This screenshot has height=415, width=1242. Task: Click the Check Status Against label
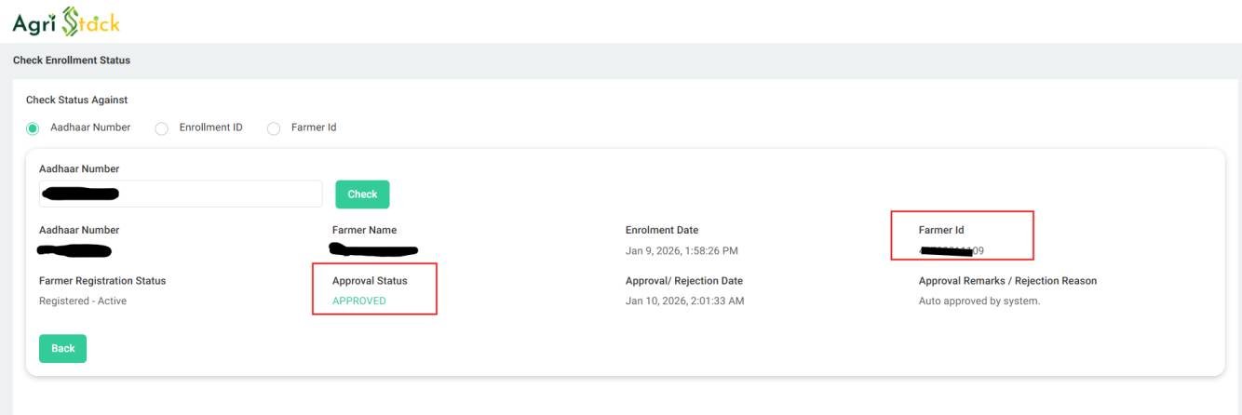pyautogui.click(x=76, y=100)
